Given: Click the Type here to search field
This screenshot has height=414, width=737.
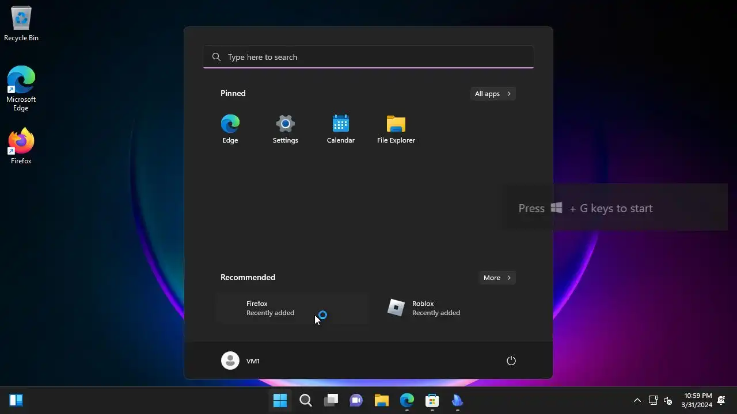Looking at the screenshot, I should pyautogui.click(x=368, y=57).
